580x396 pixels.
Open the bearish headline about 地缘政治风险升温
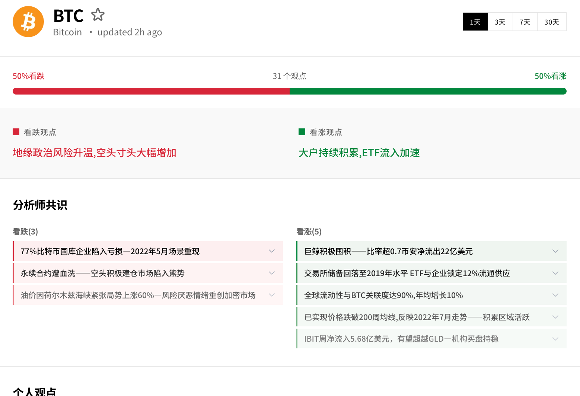95,153
